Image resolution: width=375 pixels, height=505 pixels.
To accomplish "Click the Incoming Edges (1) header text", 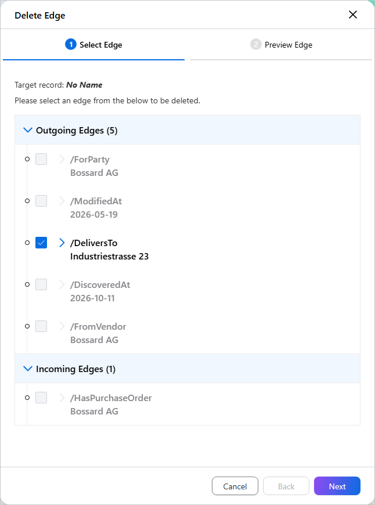I will click(x=75, y=369).
